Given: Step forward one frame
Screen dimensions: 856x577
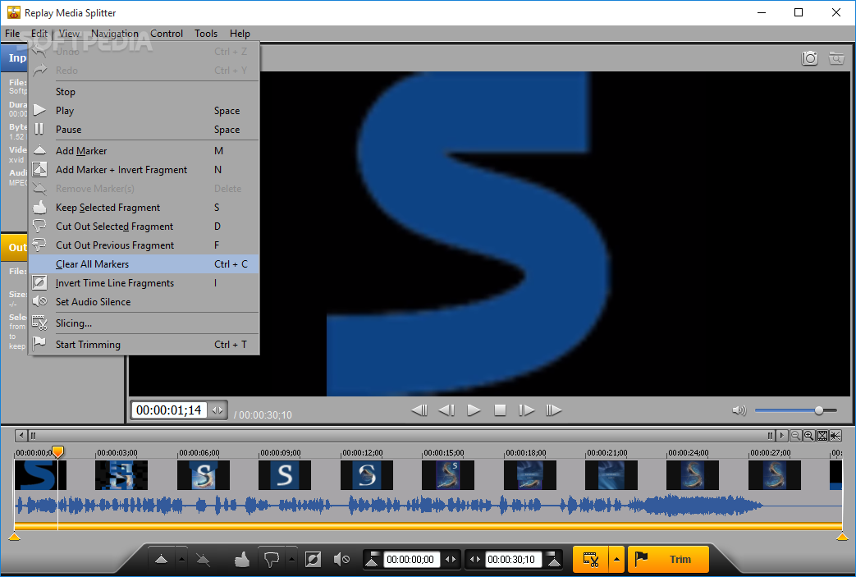Looking at the screenshot, I should pos(526,410).
